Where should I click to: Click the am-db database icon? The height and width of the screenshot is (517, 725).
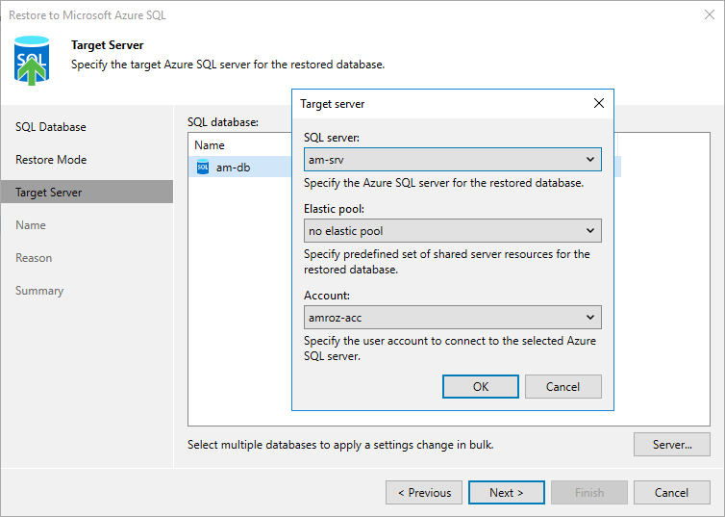[x=203, y=168]
